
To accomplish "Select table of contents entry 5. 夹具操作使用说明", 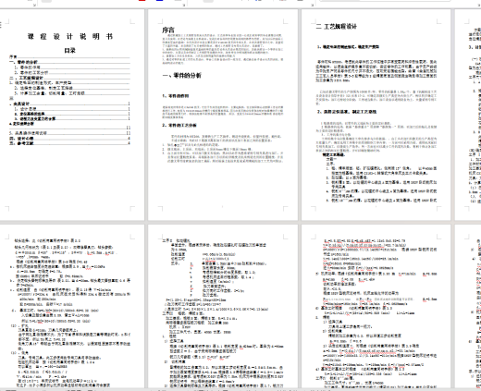I will [x=69, y=133].
